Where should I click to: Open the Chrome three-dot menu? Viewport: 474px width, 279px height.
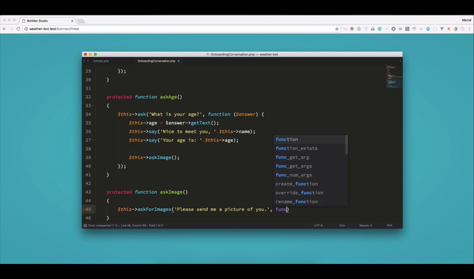[470, 29]
